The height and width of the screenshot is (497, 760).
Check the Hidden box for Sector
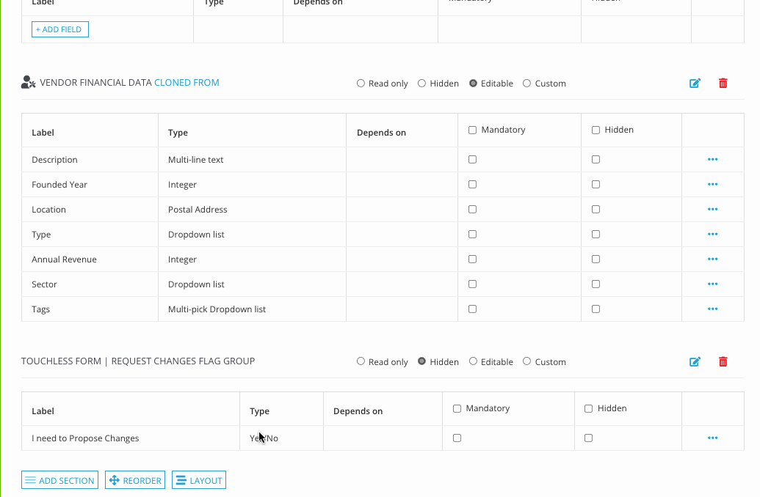pos(596,284)
